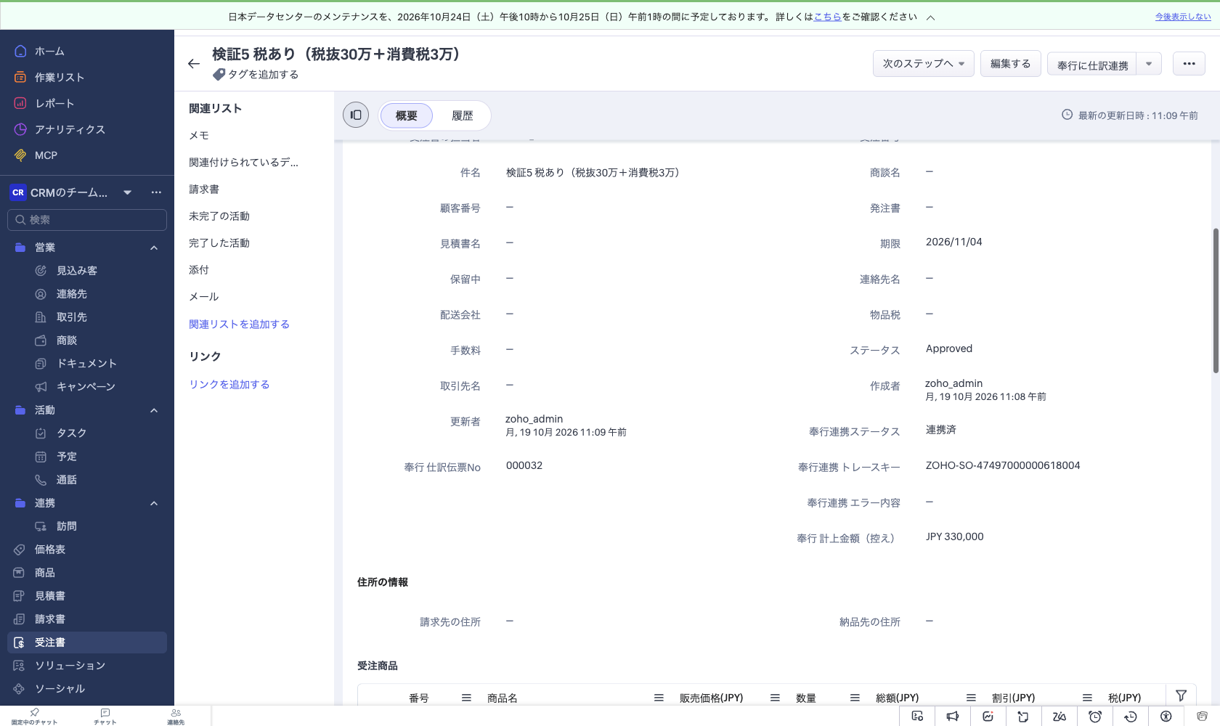This screenshot has height=726, width=1220.
Task: Open the megaphone announcements icon in bottom bar
Action: (x=953, y=717)
